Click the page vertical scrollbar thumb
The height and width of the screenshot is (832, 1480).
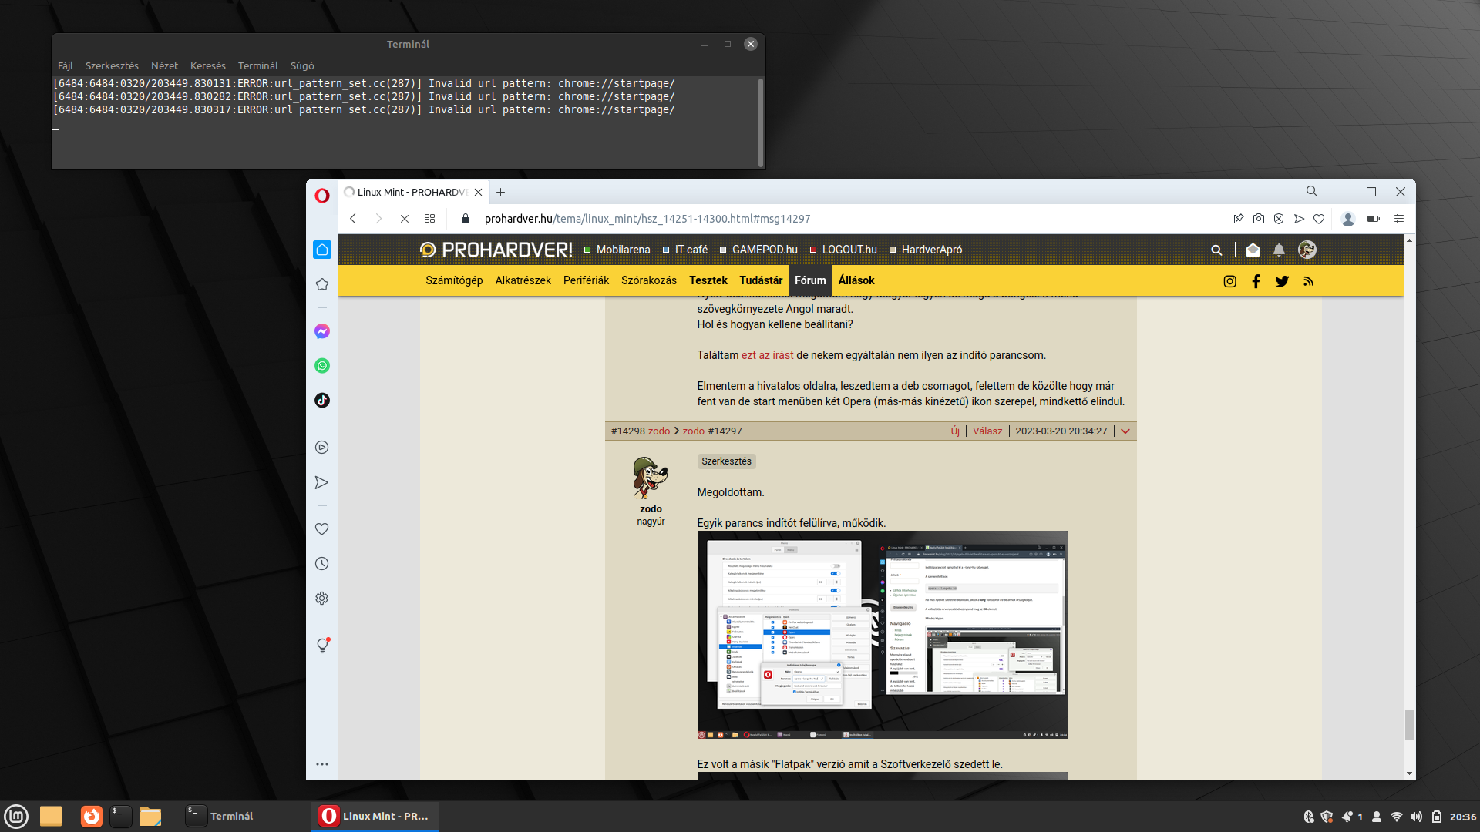click(1409, 725)
